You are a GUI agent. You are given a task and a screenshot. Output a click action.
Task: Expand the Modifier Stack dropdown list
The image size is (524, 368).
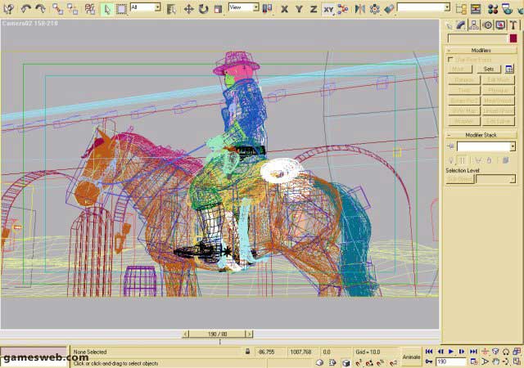pyautogui.click(x=513, y=146)
